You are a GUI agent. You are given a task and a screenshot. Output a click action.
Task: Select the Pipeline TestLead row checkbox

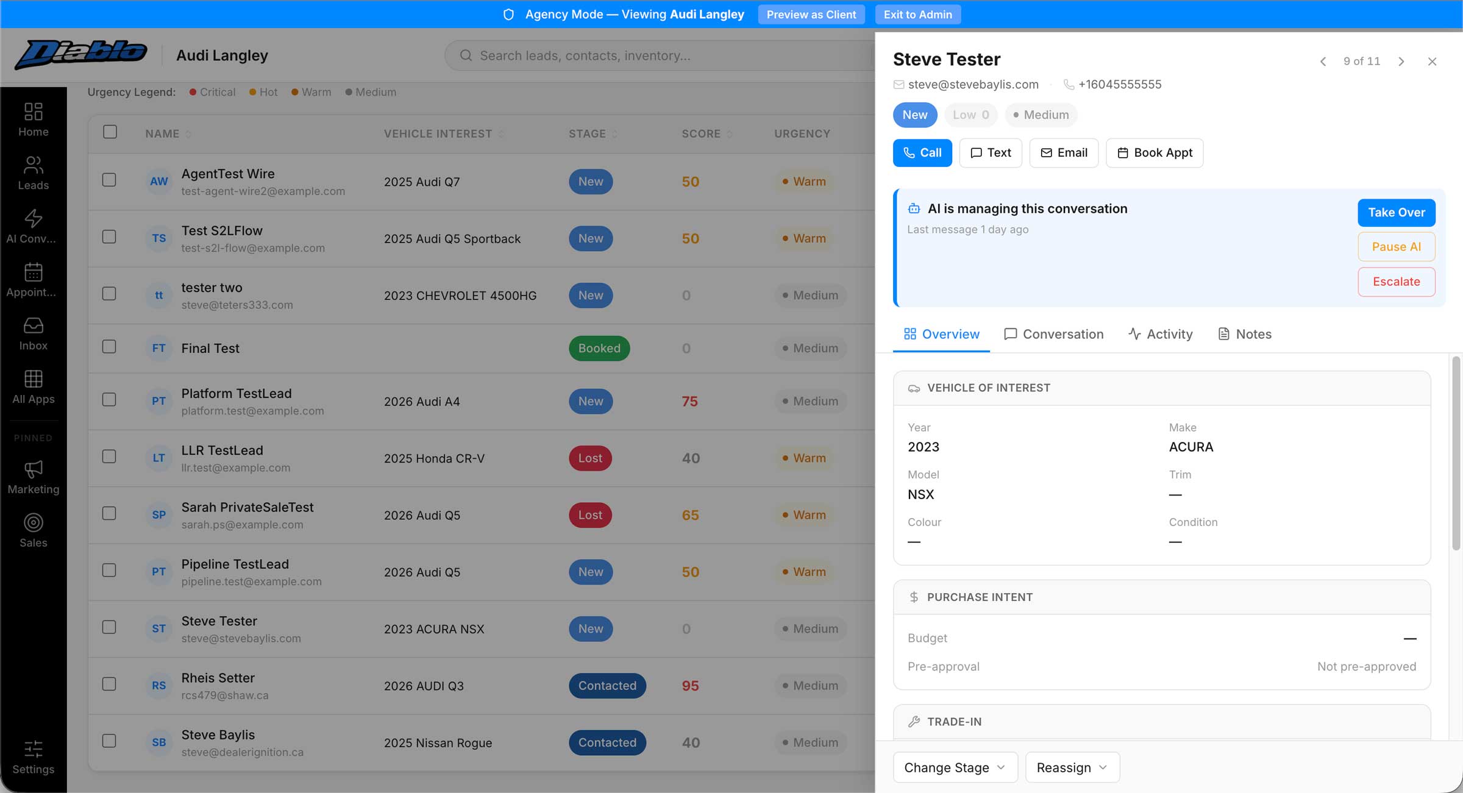click(x=109, y=570)
